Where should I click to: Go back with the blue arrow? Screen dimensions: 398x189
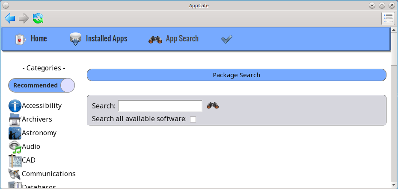(x=10, y=18)
